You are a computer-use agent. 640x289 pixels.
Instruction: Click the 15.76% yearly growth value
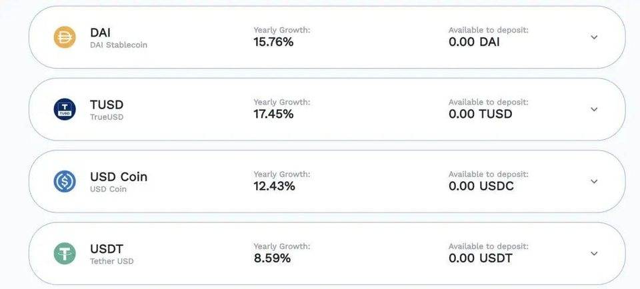click(273, 42)
